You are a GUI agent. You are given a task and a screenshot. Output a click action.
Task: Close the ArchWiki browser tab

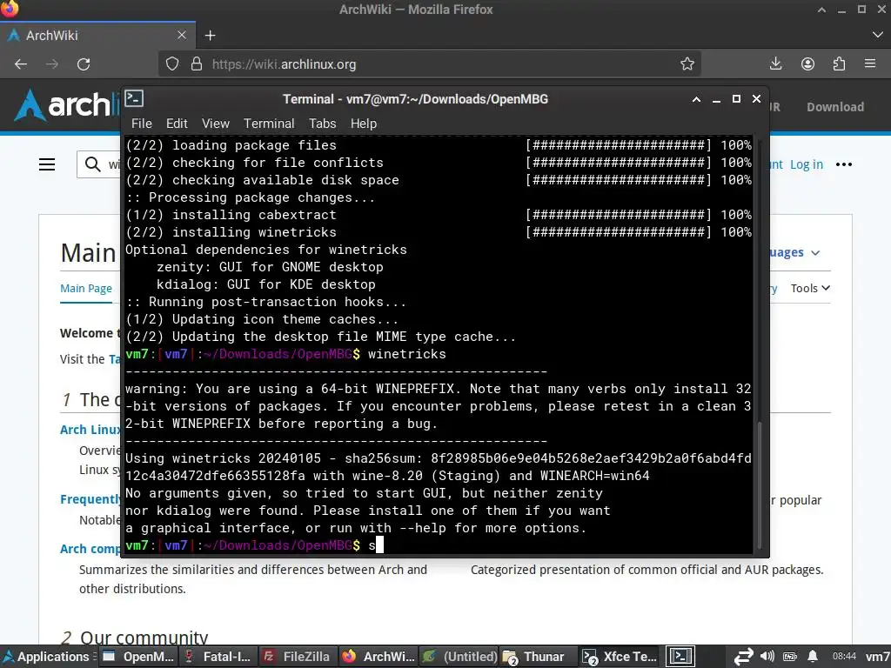tap(182, 35)
